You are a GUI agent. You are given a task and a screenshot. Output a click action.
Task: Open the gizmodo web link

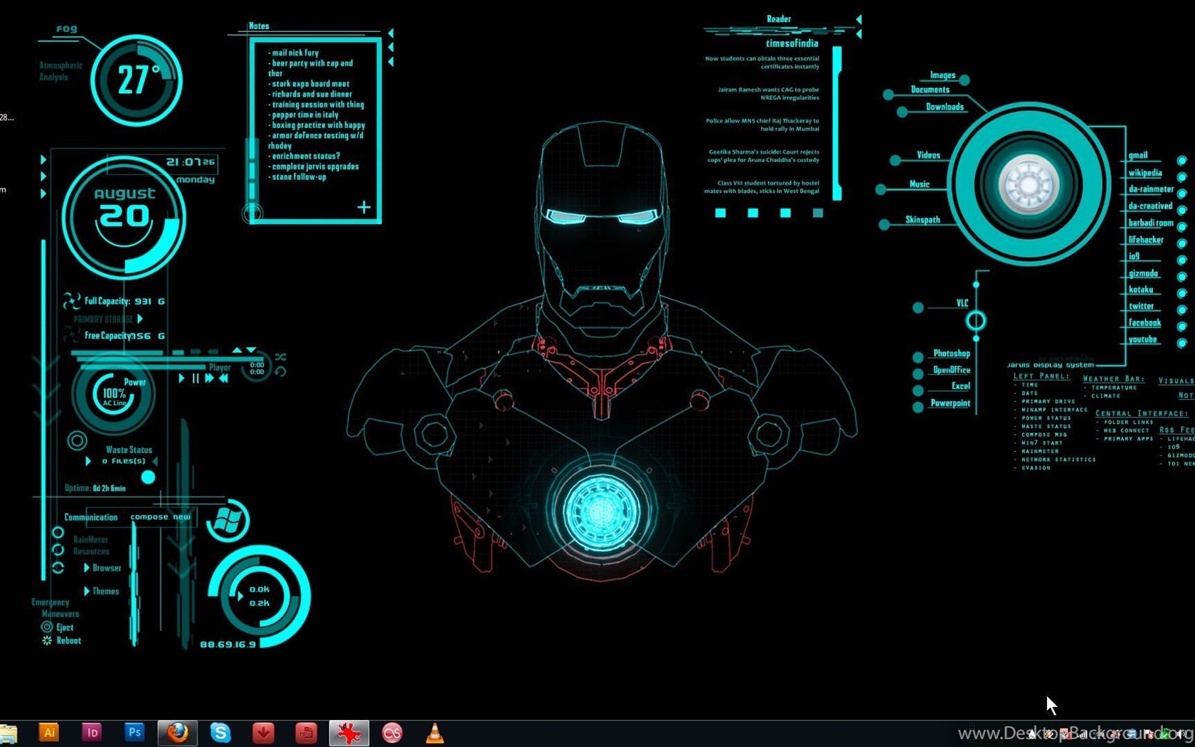pos(1143,273)
